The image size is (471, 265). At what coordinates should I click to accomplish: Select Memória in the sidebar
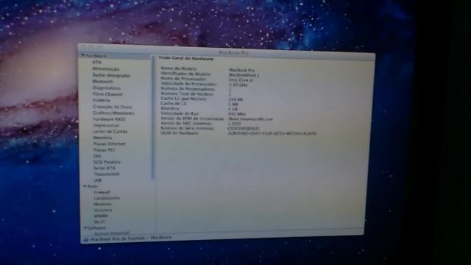[x=102, y=138]
